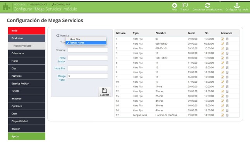Delete the Horario de mañana row
The width and height of the screenshot is (250, 142).
[x=227, y=115]
